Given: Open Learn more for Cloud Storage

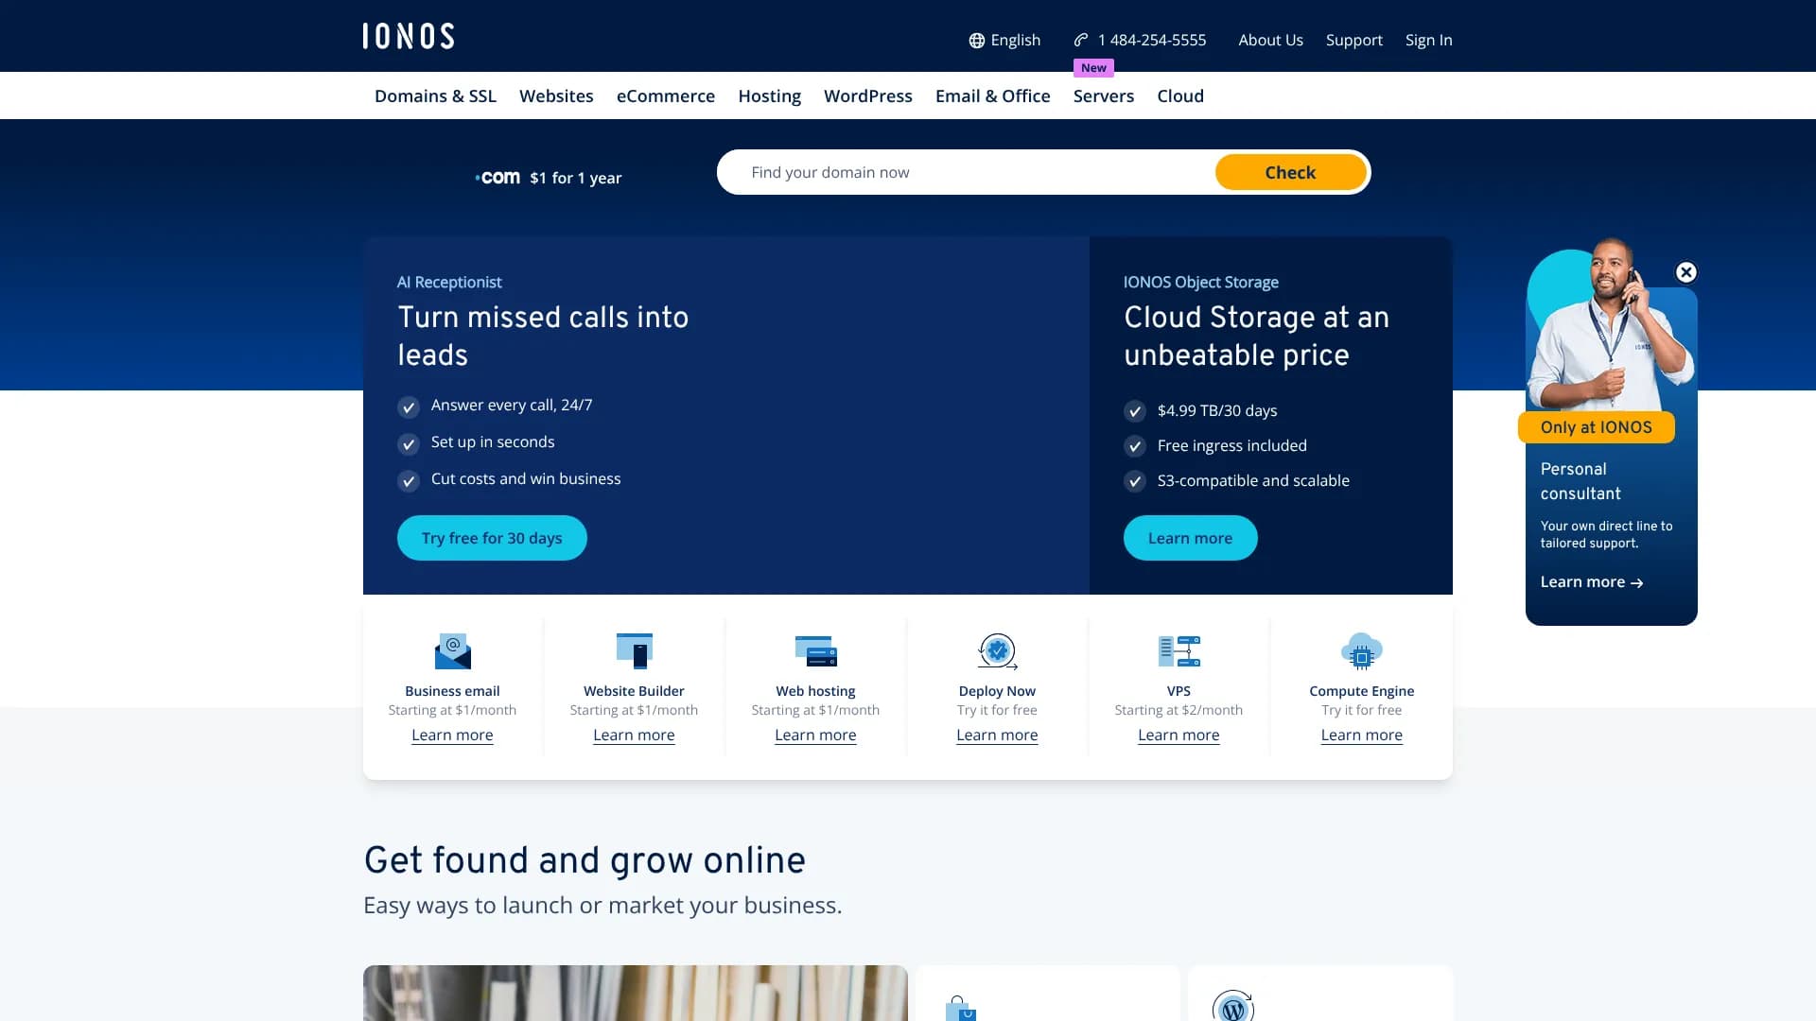Looking at the screenshot, I should (1189, 537).
